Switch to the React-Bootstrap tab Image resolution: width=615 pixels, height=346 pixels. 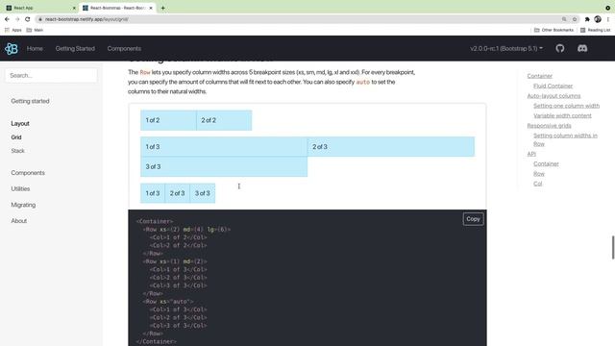pyautogui.click(x=117, y=8)
